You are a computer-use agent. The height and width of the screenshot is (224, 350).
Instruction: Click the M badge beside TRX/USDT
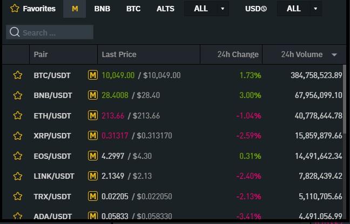point(93,196)
